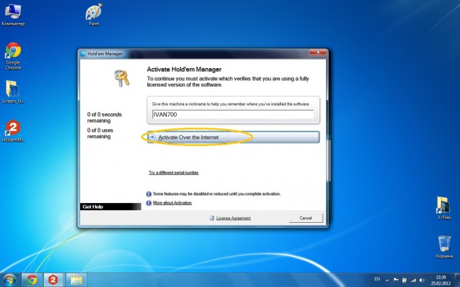Click the machine nickname input field
Screen dimensions: 460x287
[x=233, y=115]
